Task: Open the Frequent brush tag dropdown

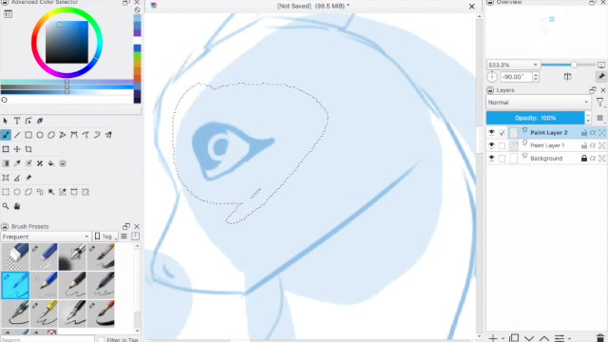Action: tap(46, 237)
